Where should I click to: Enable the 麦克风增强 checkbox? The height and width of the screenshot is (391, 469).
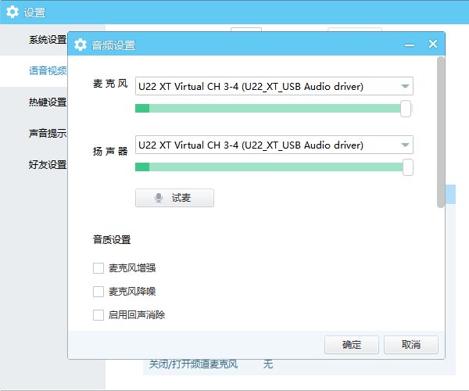pyautogui.click(x=98, y=268)
